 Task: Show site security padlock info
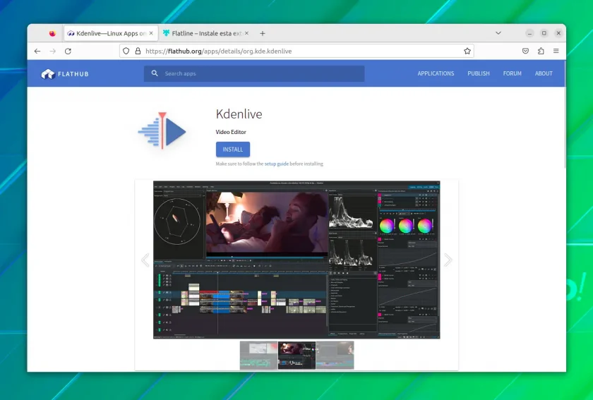(138, 51)
